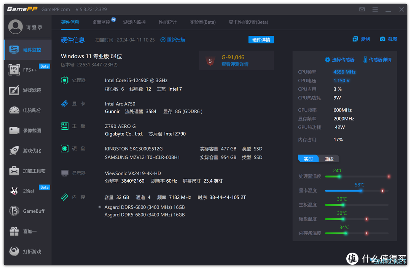This screenshot has width=411, height=269.
Task: Open the 电脑跑分 benchmark icon
Action: (x=14, y=110)
